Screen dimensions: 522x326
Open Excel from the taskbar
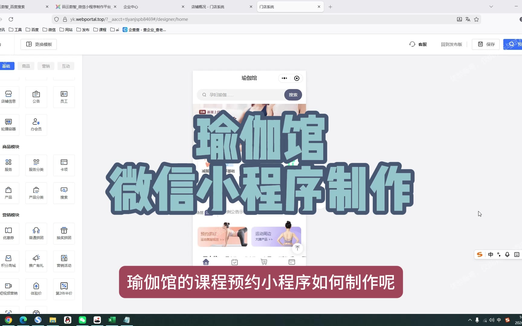112,320
